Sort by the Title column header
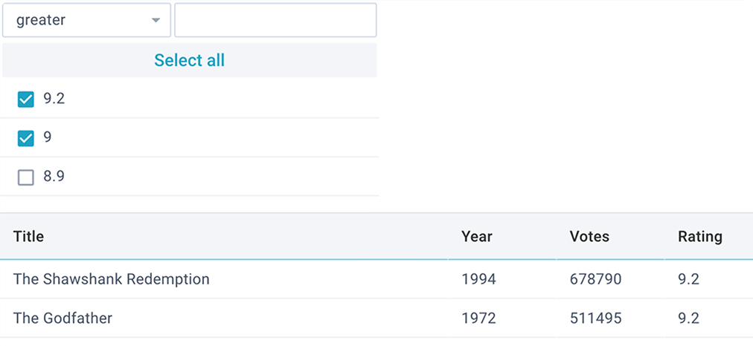This screenshot has width=753, height=346. point(29,237)
